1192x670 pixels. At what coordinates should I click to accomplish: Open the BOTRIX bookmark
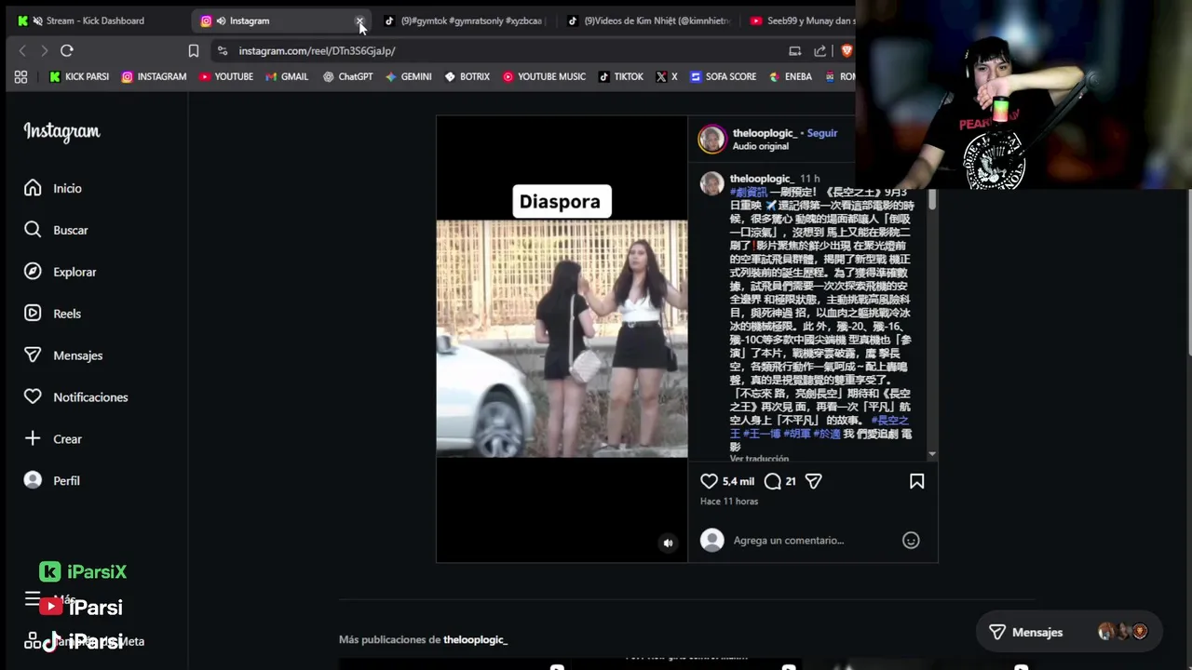pyautogui.click(x=467, y=76)
